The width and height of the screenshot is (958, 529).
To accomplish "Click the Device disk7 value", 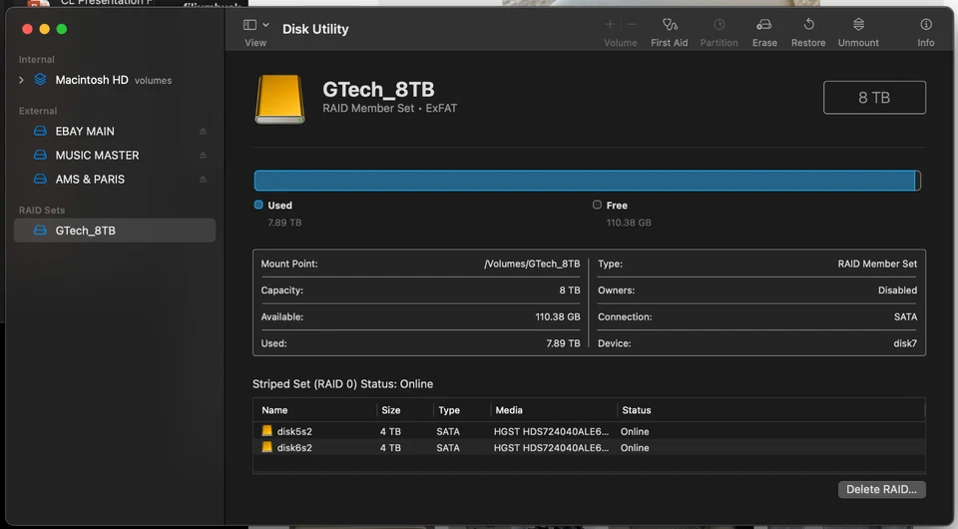I will (905, 343).
